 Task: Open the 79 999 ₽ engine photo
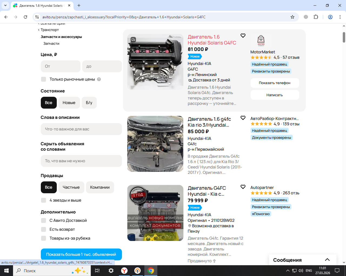pos(155,213)
